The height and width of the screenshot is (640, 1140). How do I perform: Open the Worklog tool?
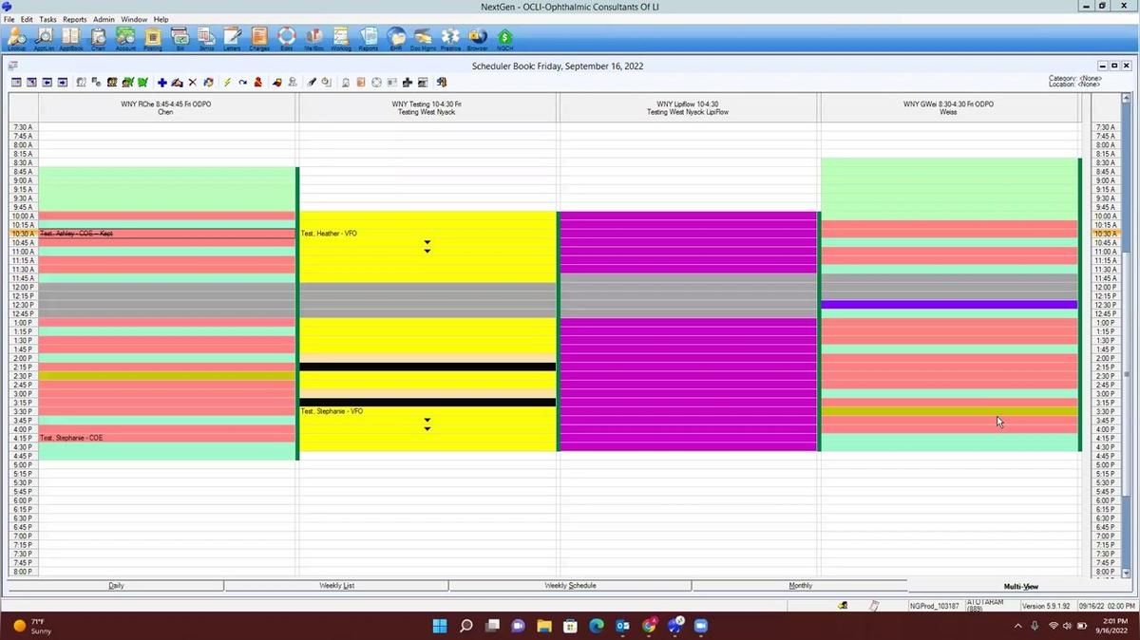click(340, 38)
